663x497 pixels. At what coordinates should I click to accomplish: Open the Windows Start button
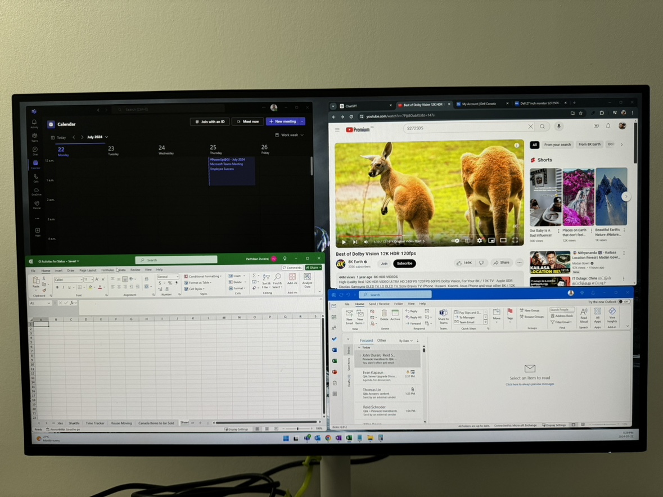click(x=286, y=439)
